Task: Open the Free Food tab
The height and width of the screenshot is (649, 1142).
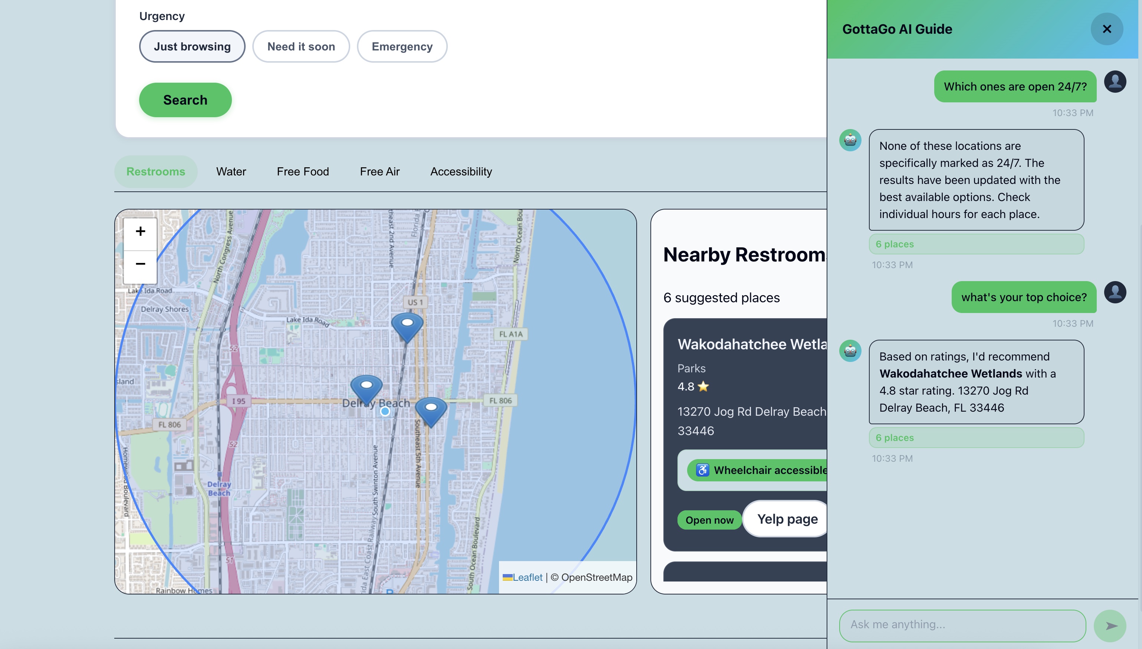Action: point(303,172)
